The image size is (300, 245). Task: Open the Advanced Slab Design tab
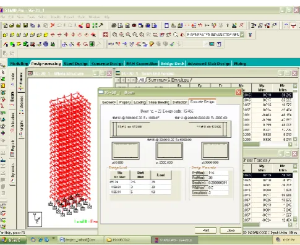tap(208, 64)
